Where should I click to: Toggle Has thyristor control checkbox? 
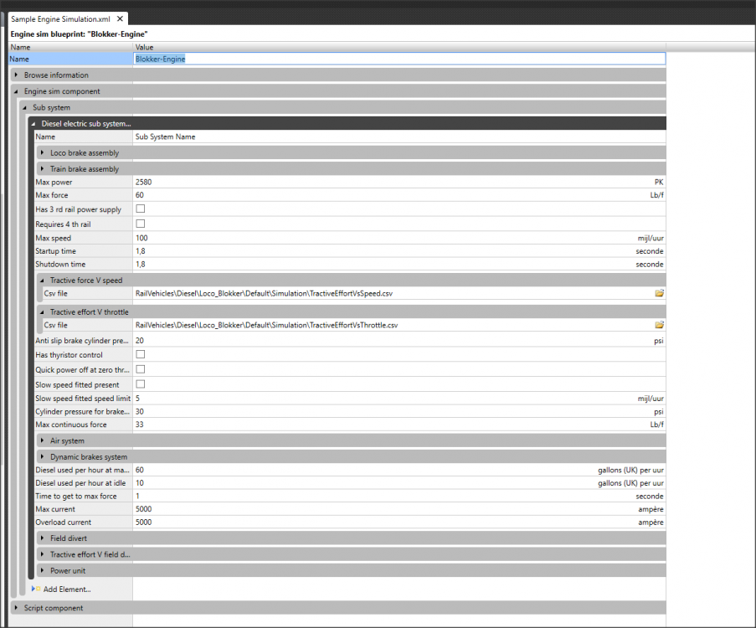141,355
